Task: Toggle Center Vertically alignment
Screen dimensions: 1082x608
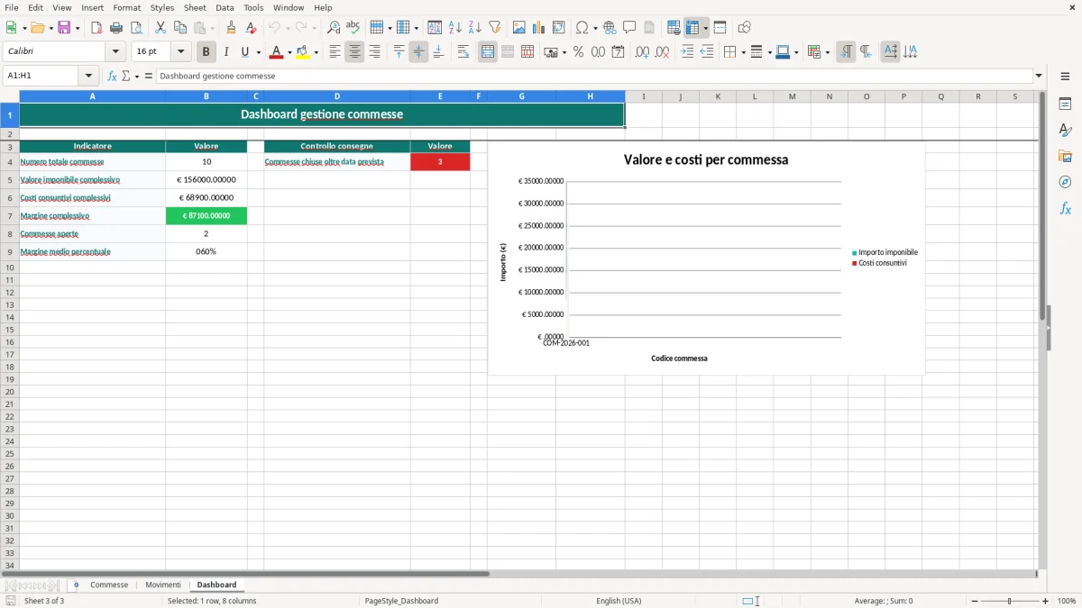Action: click(x=418, y=52)
